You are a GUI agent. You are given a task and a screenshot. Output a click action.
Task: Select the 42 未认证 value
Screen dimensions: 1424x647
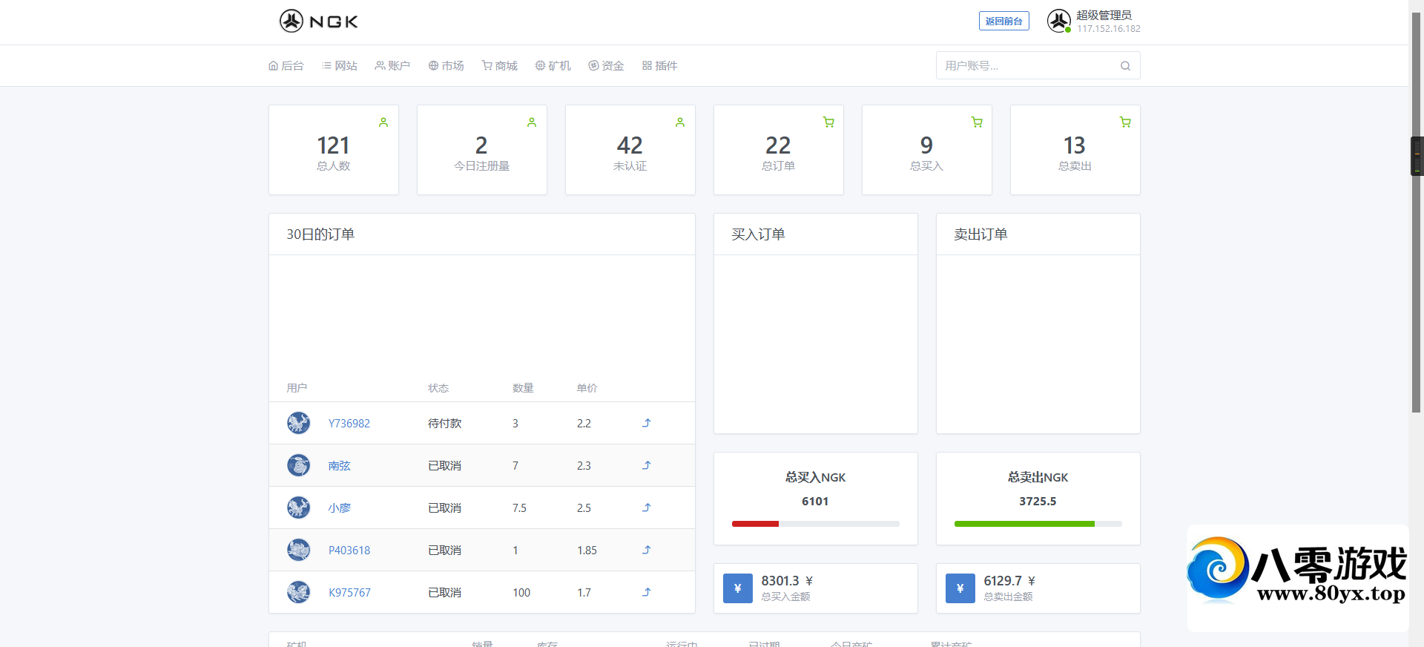click(630, 145)
